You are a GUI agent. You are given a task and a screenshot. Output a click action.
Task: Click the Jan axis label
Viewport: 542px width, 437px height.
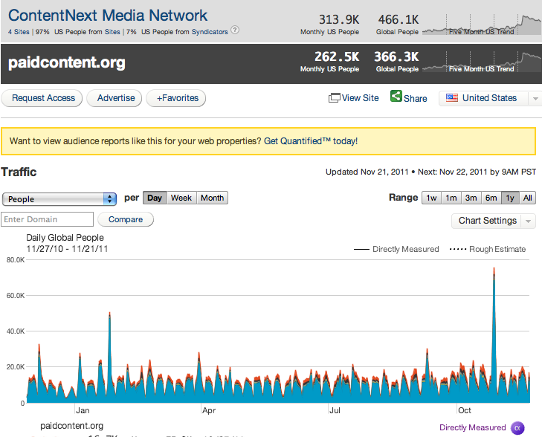tap(83, 410)
